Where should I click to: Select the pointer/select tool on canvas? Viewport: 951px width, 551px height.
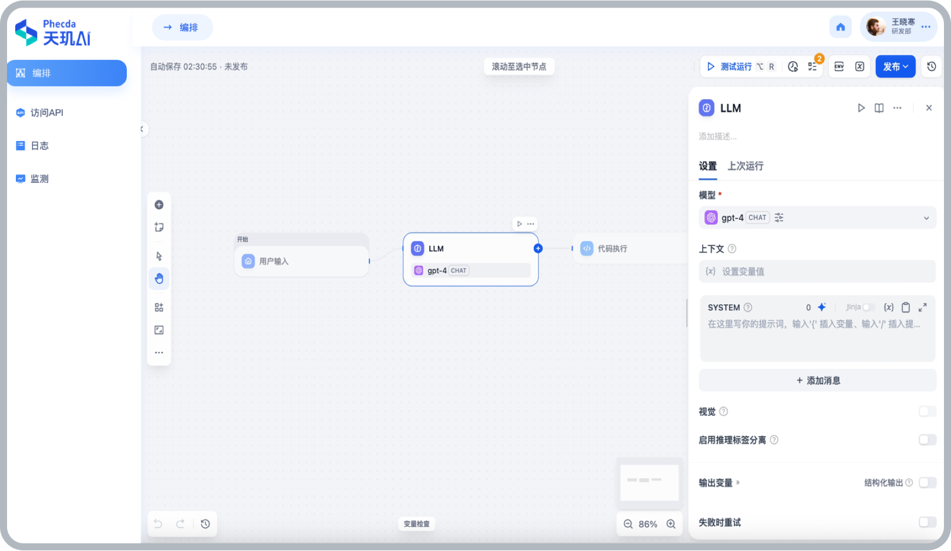click(158, 256)
